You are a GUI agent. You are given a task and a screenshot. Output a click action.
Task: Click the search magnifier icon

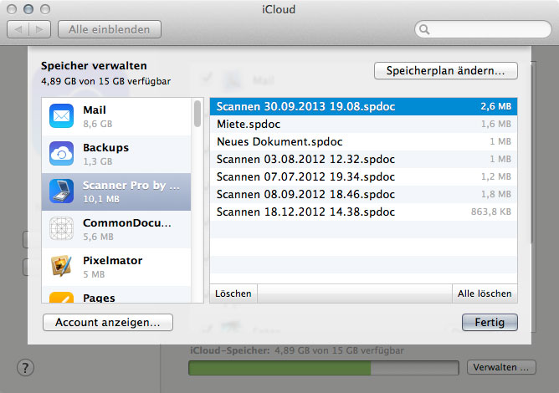click(426, 29)
